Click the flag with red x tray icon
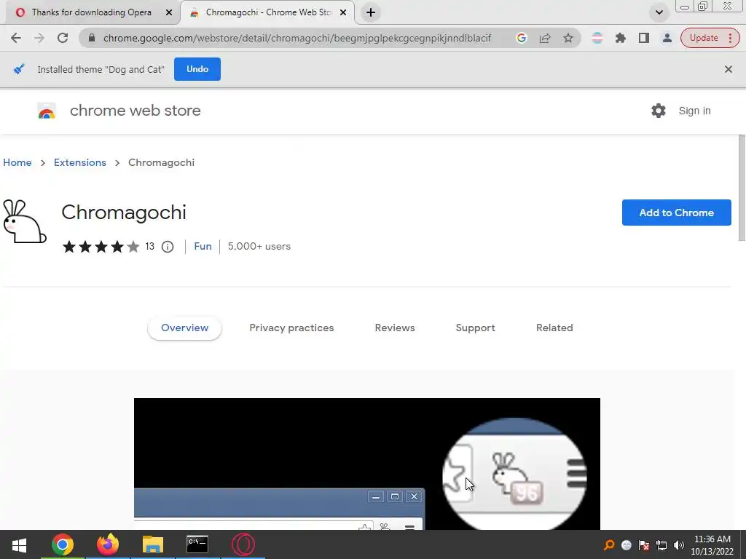The image size is (746, 559). pyautogui.click(x=644, y=545)
